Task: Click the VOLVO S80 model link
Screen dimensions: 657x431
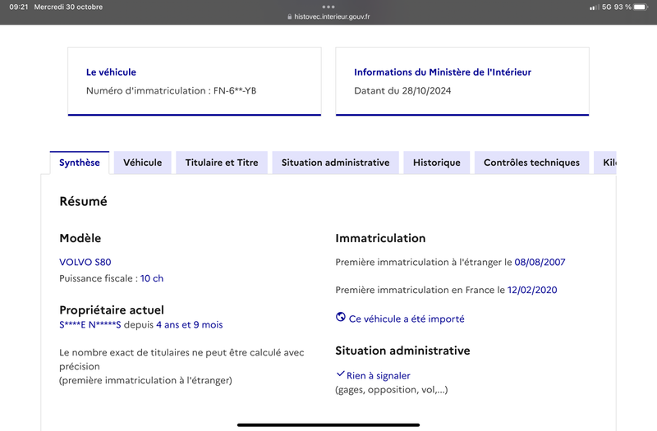Action: (85, 262)
